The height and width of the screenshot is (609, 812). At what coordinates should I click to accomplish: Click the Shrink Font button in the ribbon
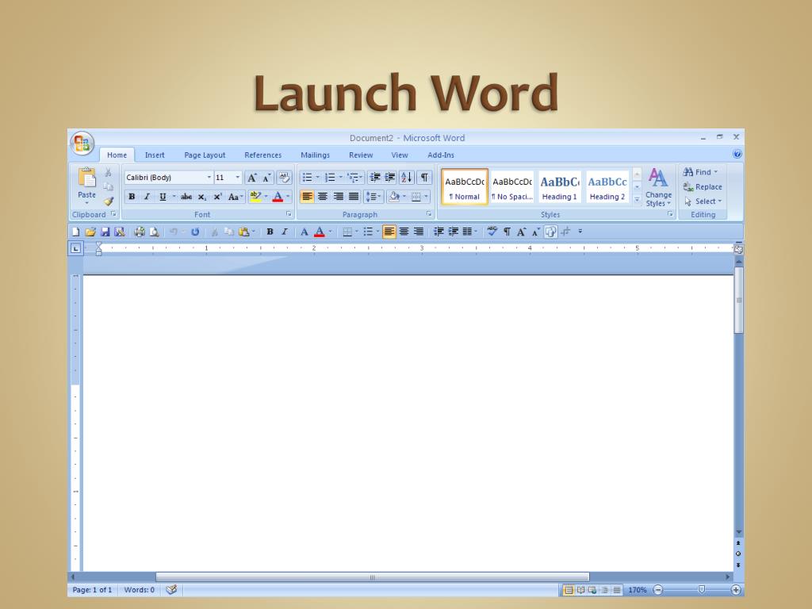pos(266,178)
